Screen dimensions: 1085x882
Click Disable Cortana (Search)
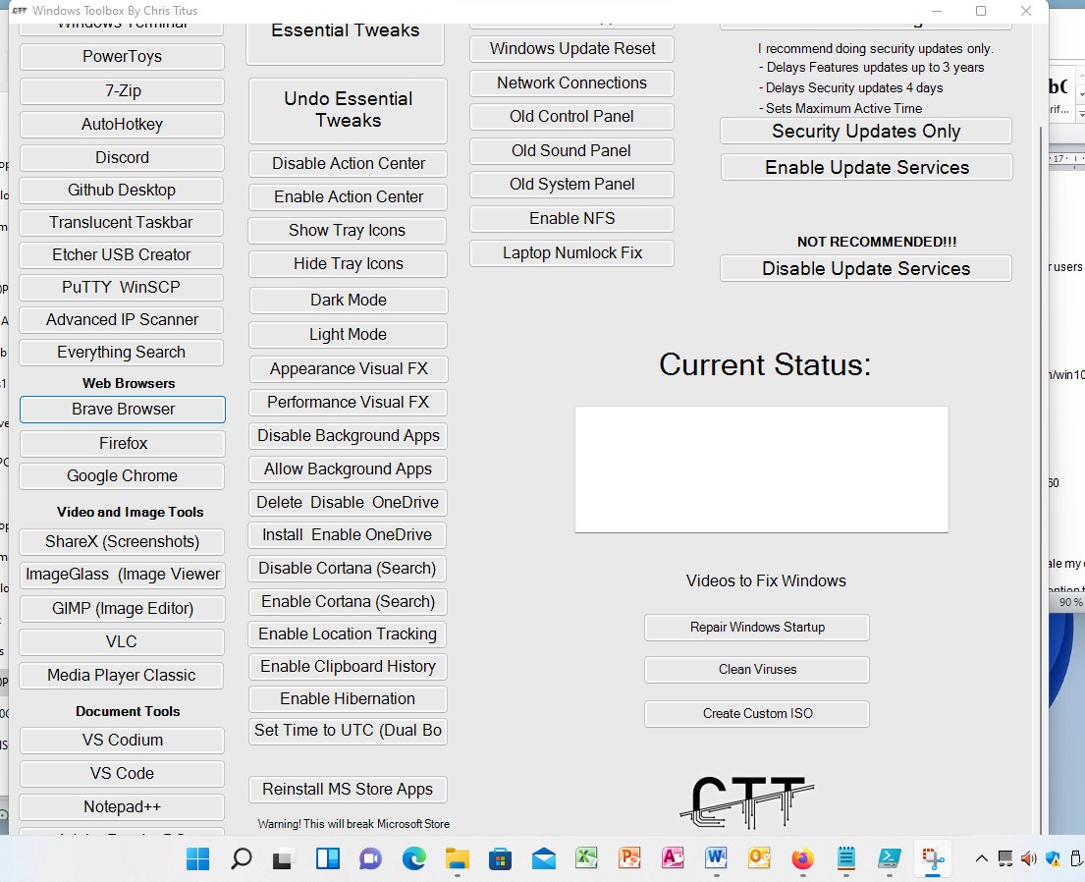pos(348,569)
